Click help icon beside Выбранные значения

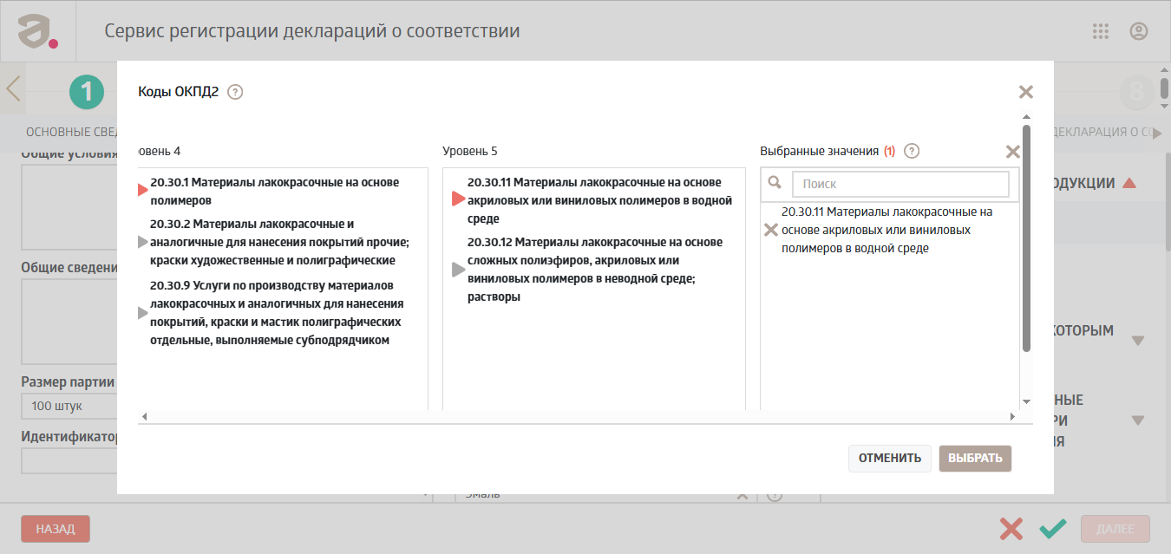(x=912, y=151)
